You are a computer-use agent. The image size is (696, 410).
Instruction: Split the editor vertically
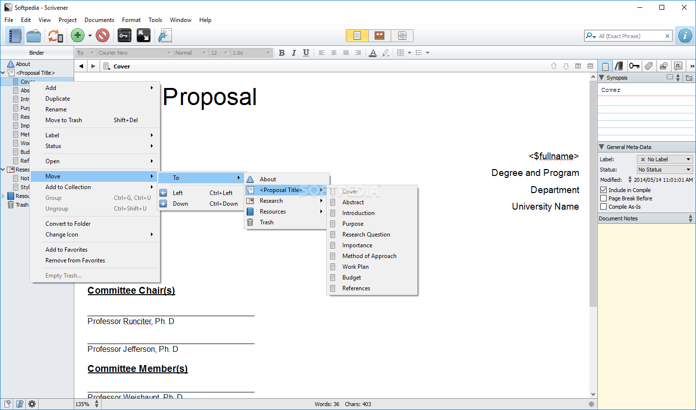pos(578,66)
